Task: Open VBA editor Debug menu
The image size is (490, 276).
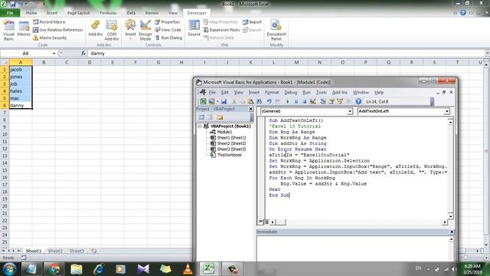Action: pos(291,92)
